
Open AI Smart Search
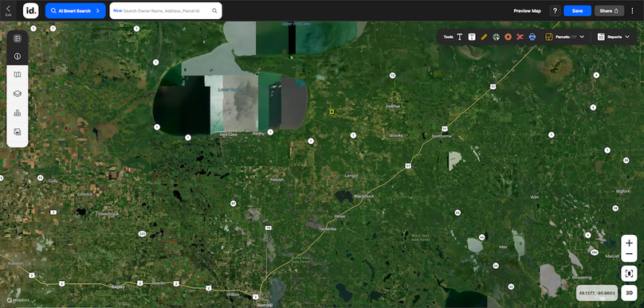point(75,10)
